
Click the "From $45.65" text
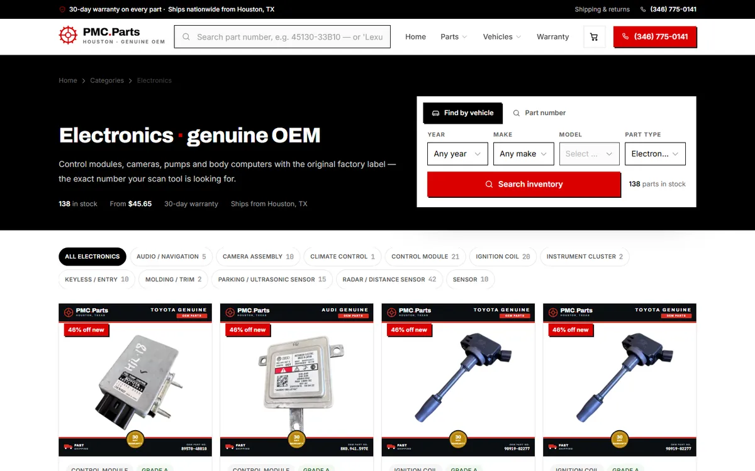(131, 203)
